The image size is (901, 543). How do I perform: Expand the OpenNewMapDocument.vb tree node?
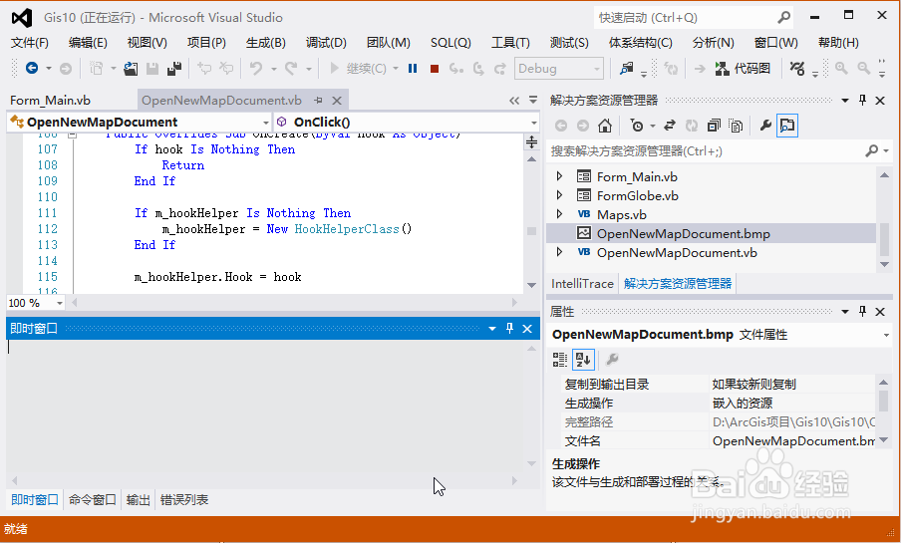[560, 252]
